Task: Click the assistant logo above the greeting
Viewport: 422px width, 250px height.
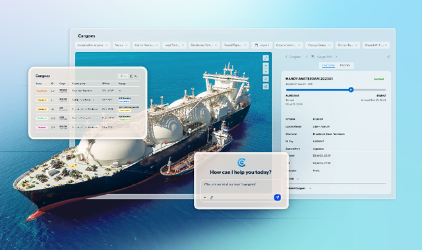Action: (241, 162)
